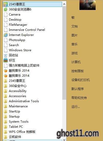Click the scroll down arrow of program list

pyautogui.click(x=64, y=140)
